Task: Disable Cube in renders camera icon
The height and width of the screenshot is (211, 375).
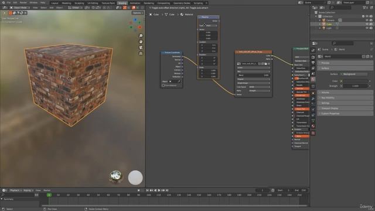Action: 371,24
